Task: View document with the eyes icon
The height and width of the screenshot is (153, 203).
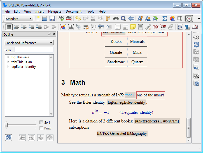Action: tap(196, 38)
